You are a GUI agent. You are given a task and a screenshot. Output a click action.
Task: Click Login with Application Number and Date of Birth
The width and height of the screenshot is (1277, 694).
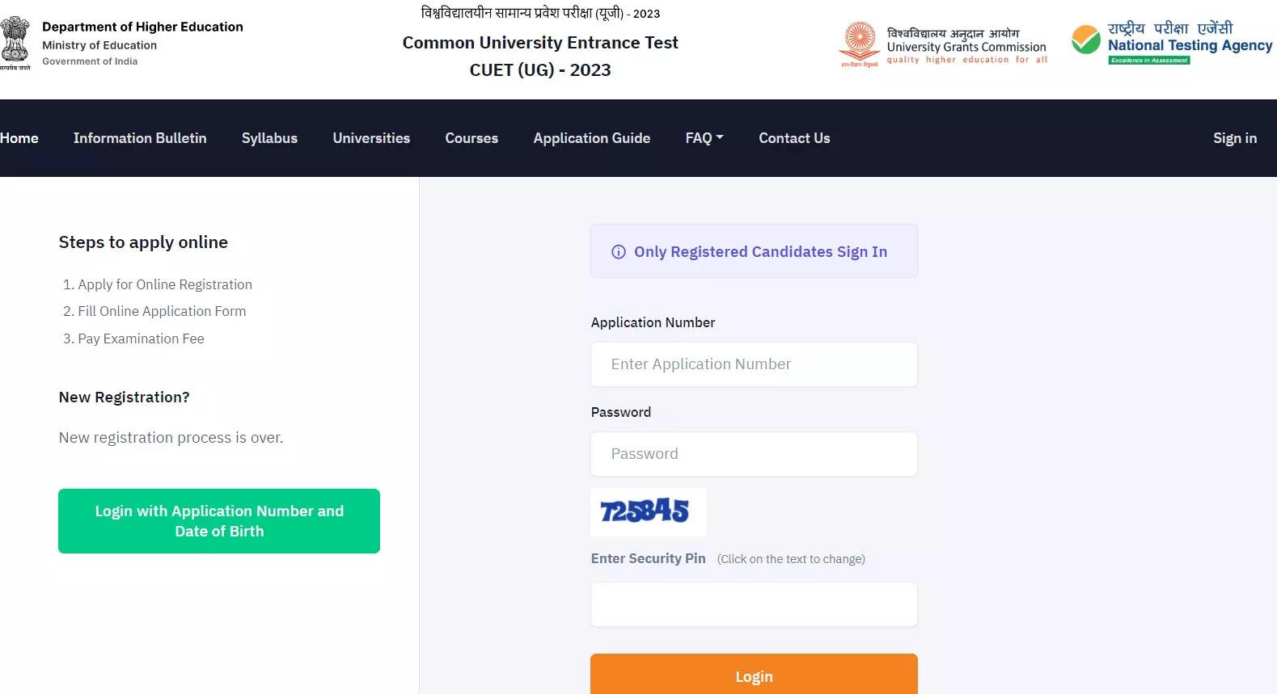219,521
